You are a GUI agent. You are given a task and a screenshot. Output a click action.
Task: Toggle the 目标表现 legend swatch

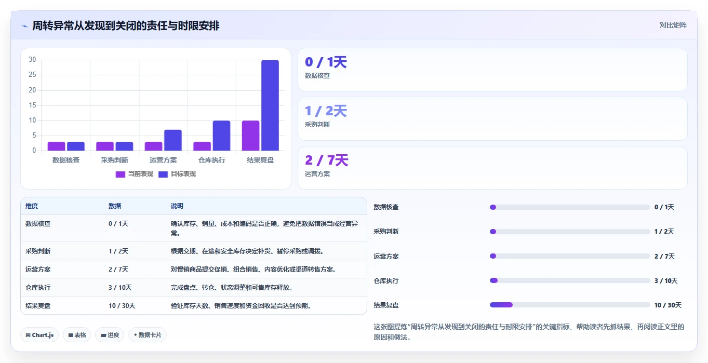point(163,174)
